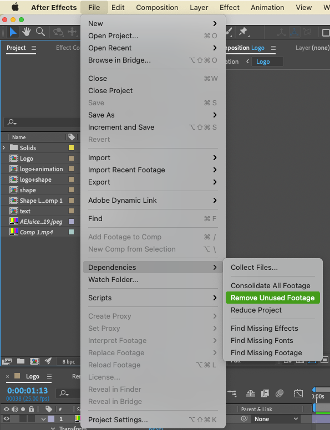Toggle the audio speaker column icon in timeline
This screenshot has width=330, height=430.
pyautogui.click(x=14, y=409)
